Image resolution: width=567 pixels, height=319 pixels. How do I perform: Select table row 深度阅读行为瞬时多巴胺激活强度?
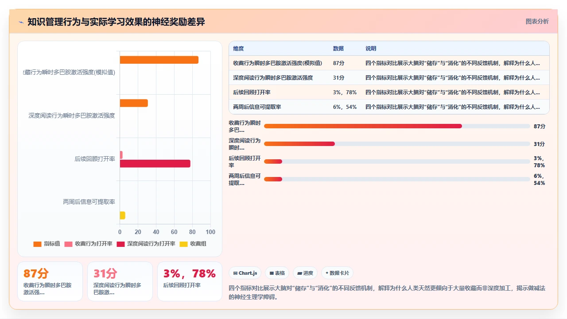pyautogui.click(x=389, y=77)
